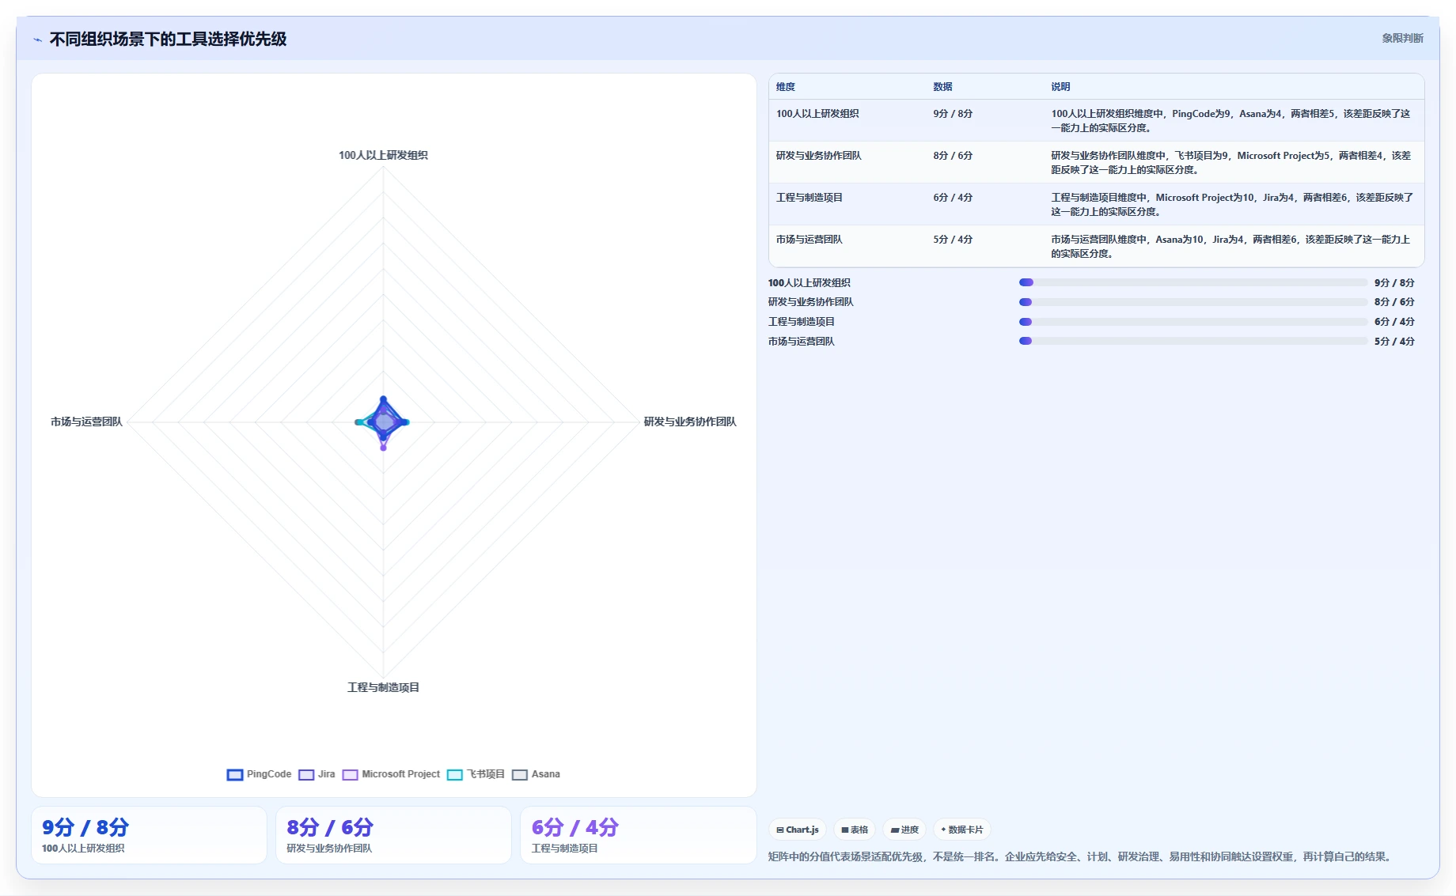
Task: Click the 6分 / 4分 table data cell
Action: tap(953, 198)
